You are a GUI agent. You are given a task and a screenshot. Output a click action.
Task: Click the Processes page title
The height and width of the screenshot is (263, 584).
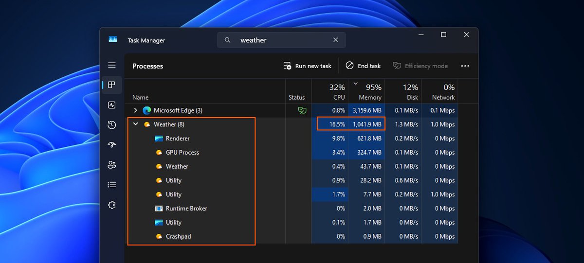(x=147, y=66)
